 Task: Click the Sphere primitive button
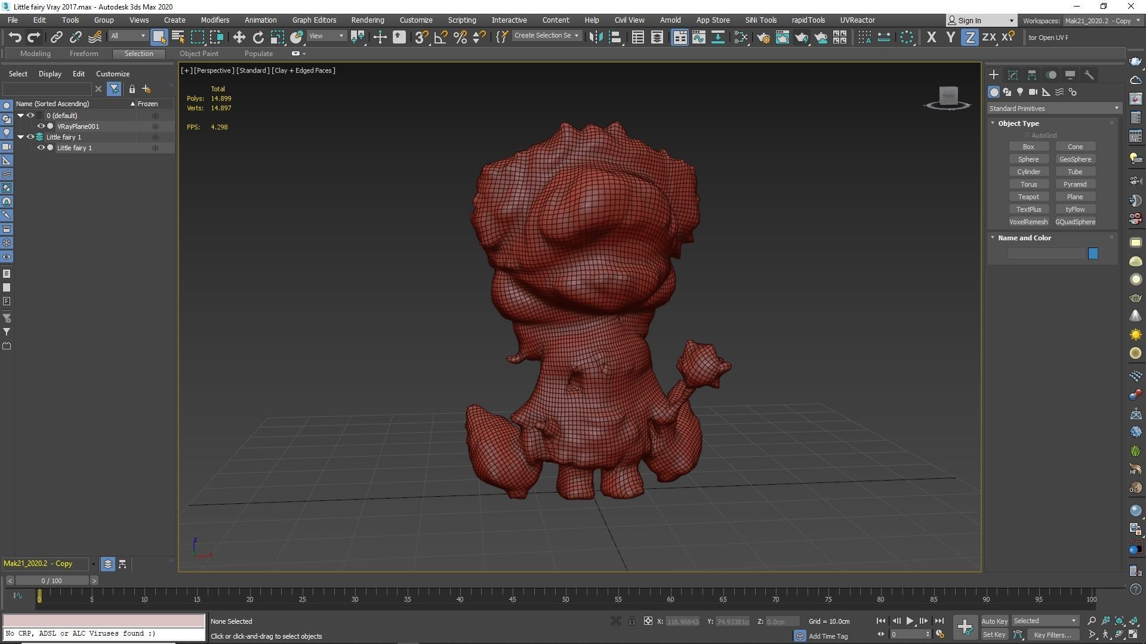[1028, 159]
